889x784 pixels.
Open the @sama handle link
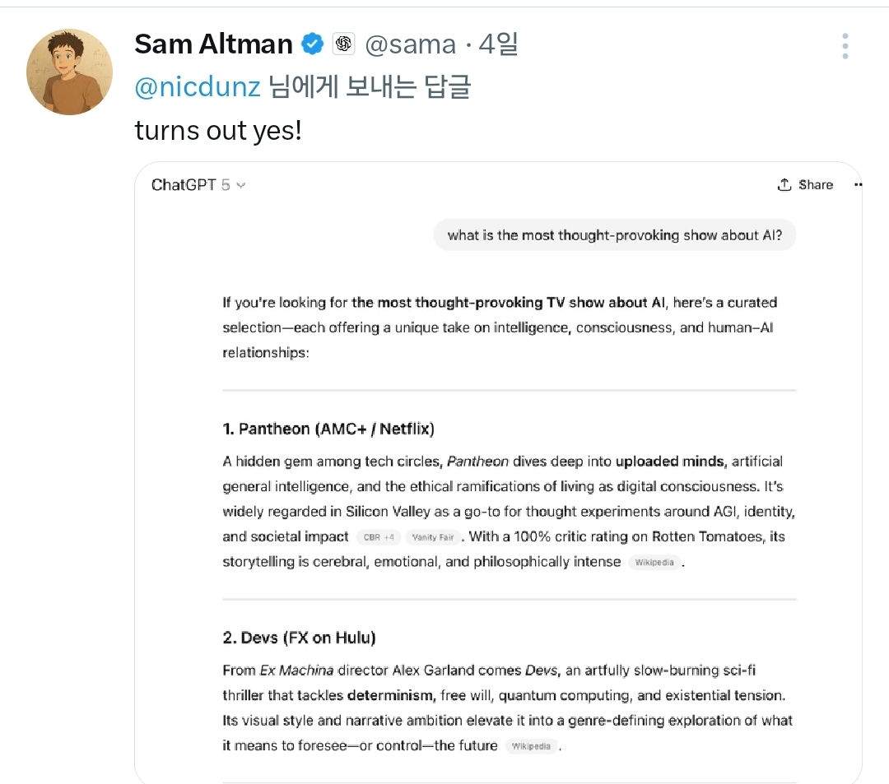pos(409,44)
